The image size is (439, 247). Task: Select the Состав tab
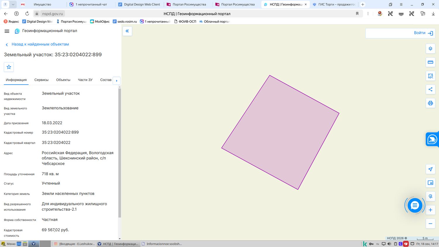(x=106, y=80)
